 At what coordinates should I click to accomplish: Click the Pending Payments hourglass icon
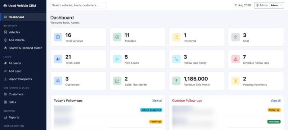tap(236, 81)
